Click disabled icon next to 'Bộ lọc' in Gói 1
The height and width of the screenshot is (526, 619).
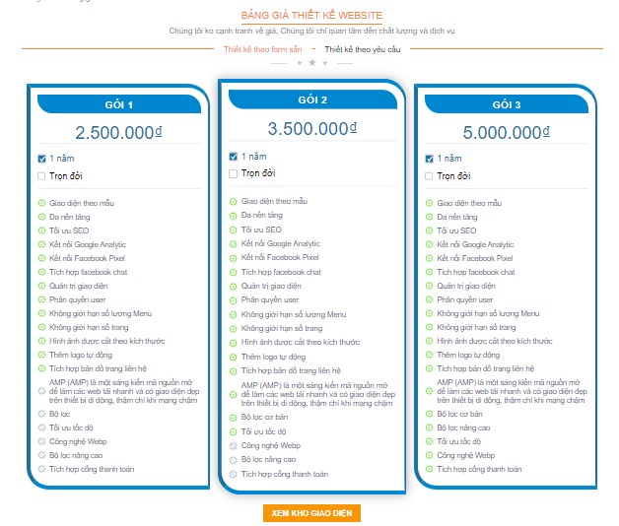[x=41, y=415]
